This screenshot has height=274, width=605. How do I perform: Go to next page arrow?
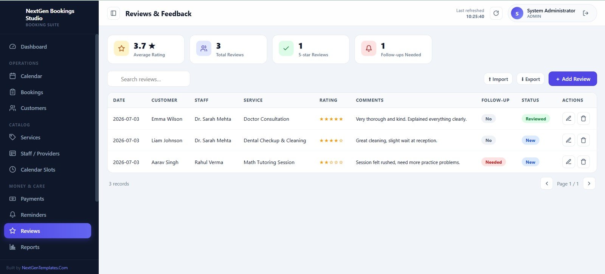[x=589, y=184]
